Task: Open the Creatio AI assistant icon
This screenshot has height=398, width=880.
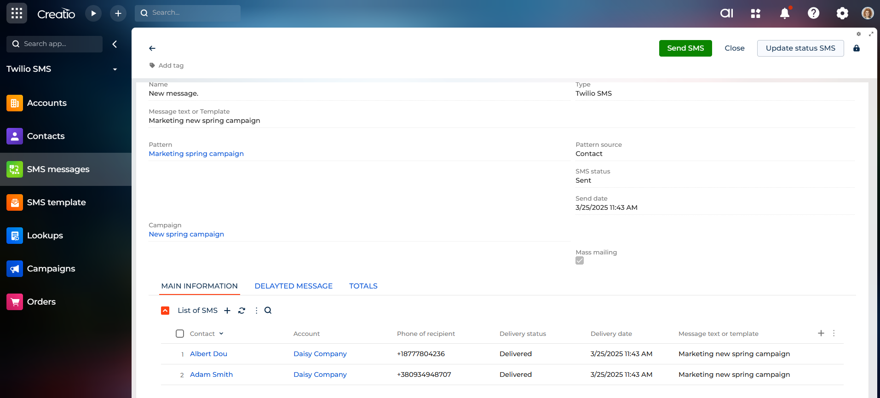Action: (x=727, y=13)
